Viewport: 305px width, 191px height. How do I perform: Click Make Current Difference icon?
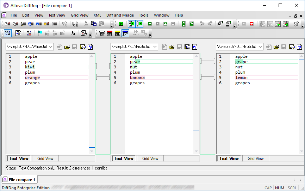tap(192, 24)
